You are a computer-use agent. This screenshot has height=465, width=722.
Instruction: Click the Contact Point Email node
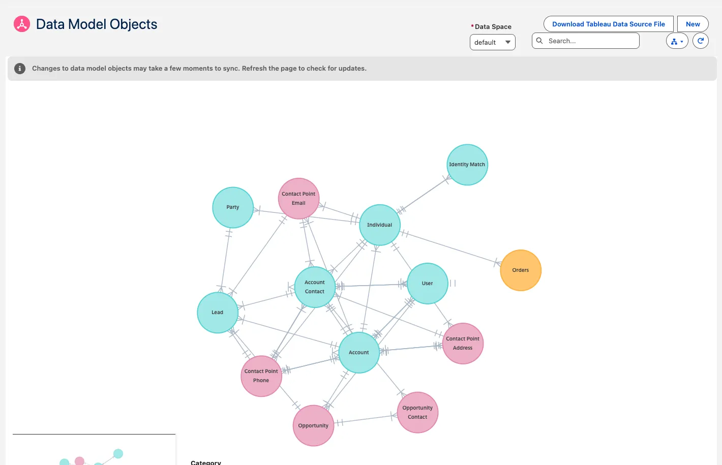[x=298, y=198]
